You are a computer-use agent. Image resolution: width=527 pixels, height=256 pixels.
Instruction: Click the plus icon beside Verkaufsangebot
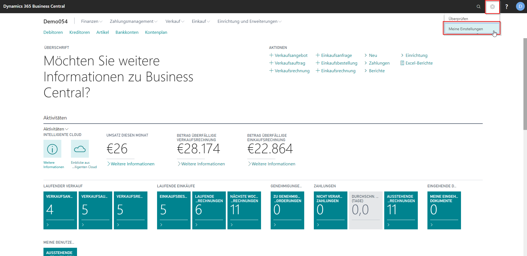(x=271, y=55)
